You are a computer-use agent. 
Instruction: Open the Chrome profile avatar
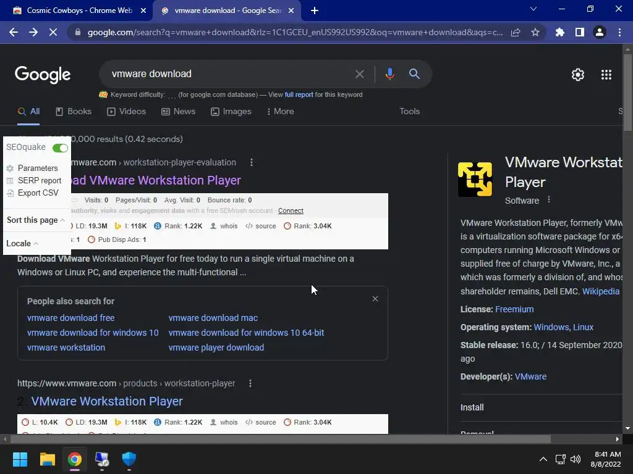600,32
